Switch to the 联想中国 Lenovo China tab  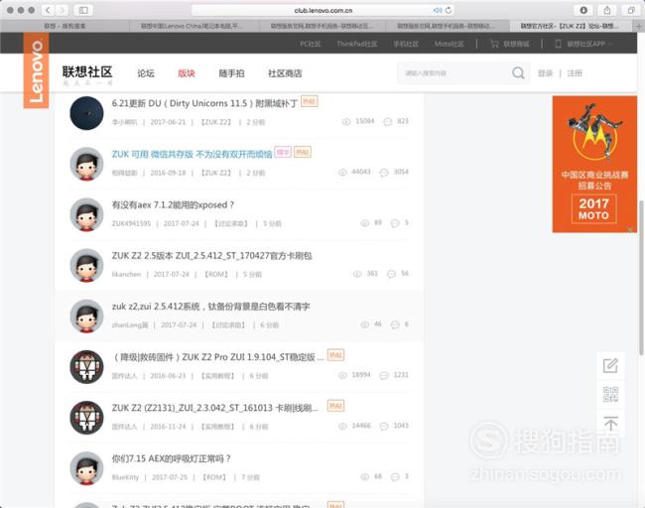tap(193, 26)
